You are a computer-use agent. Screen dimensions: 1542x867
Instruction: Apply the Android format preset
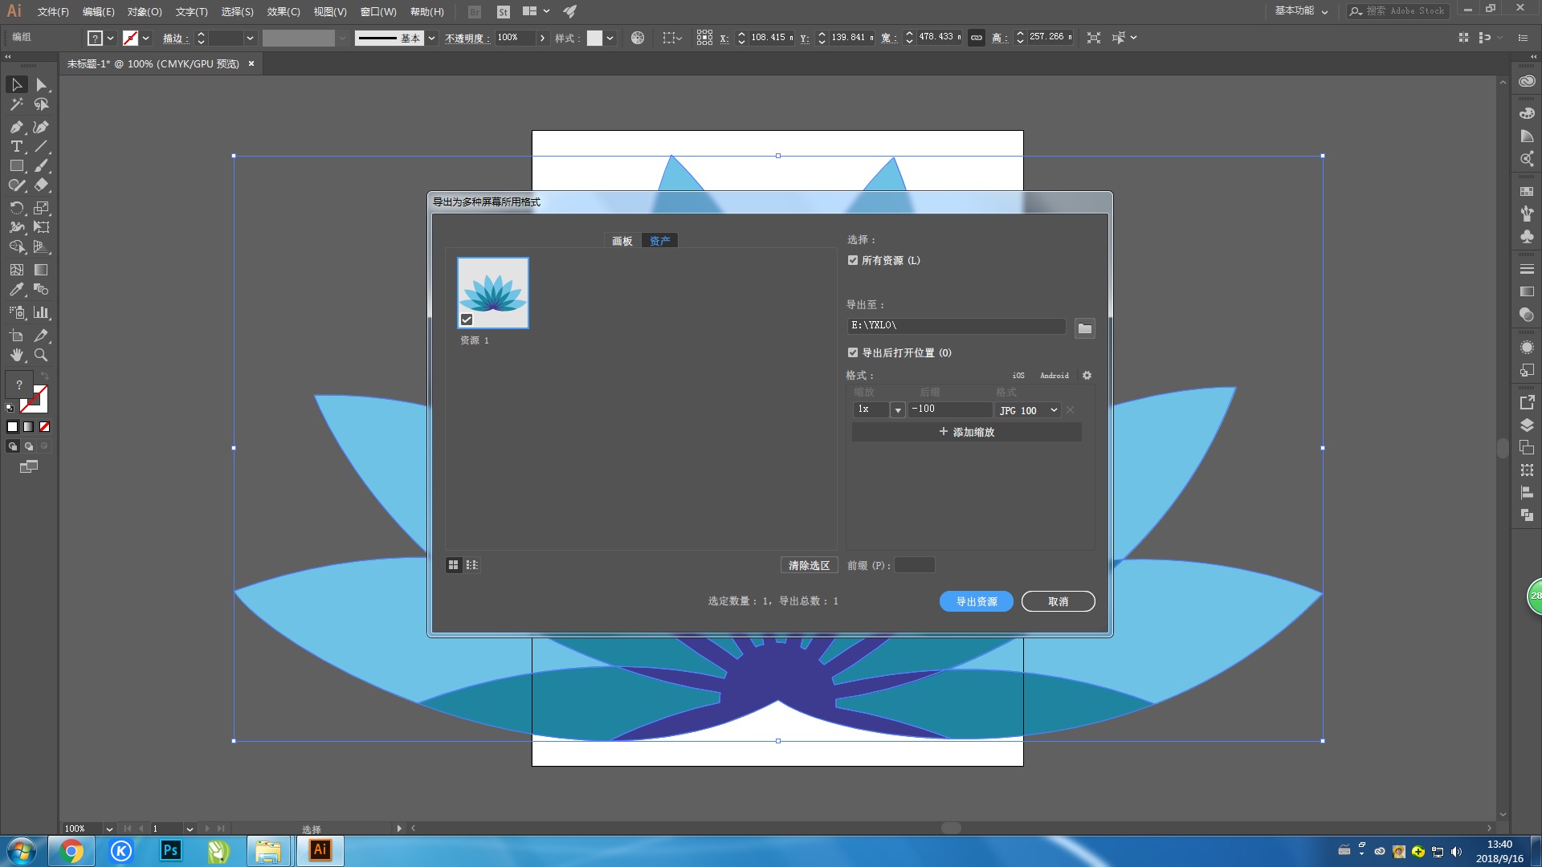click(x=1055, y=376)
